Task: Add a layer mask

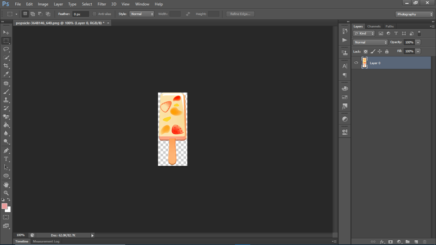Action: (390, 242)
